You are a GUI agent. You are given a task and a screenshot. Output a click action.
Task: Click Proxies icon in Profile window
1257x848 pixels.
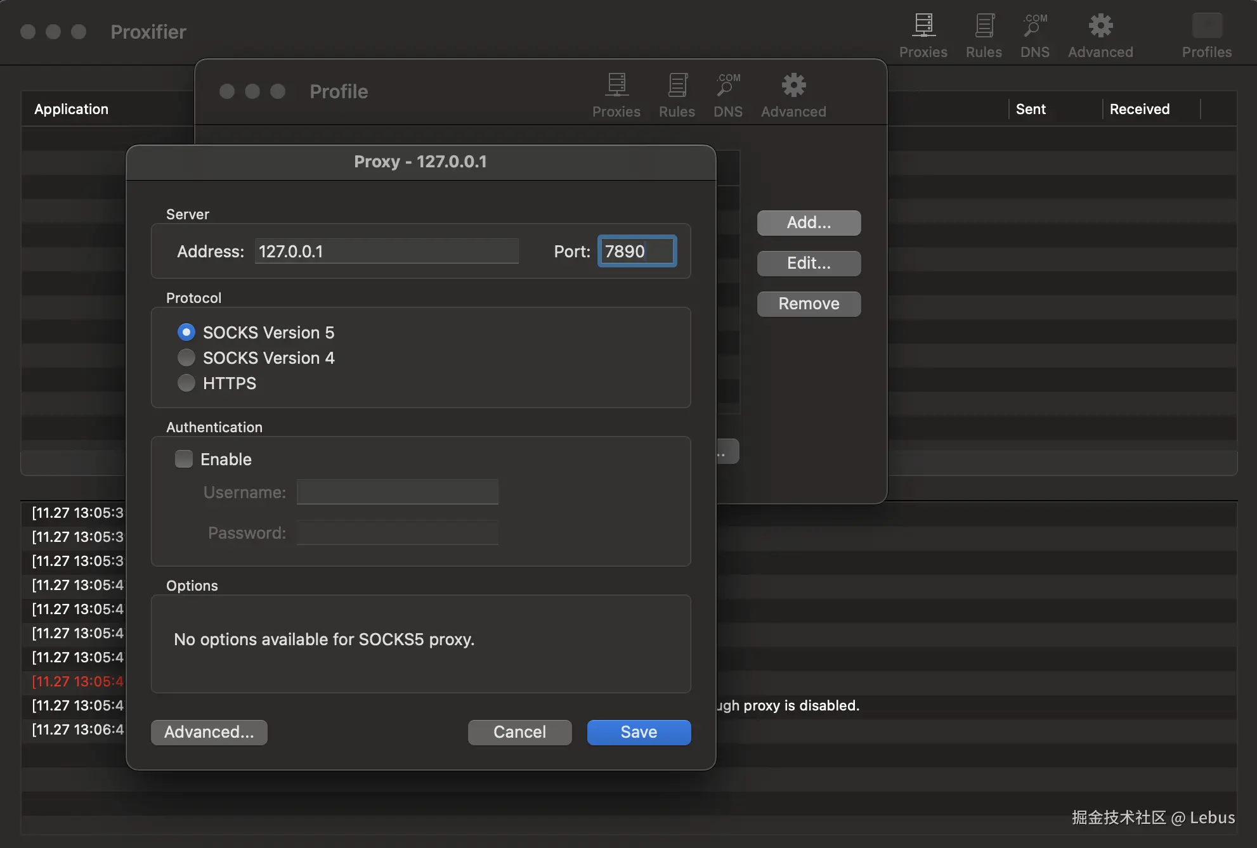click(616, 95)
